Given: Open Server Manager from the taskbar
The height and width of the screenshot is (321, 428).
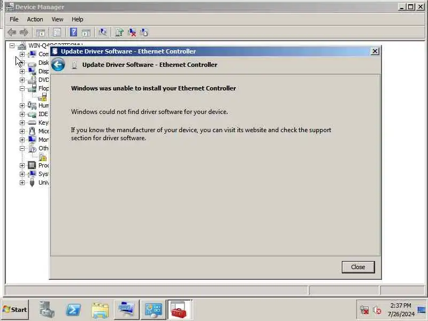Looking at the screenshot, I should coord(47,309).
